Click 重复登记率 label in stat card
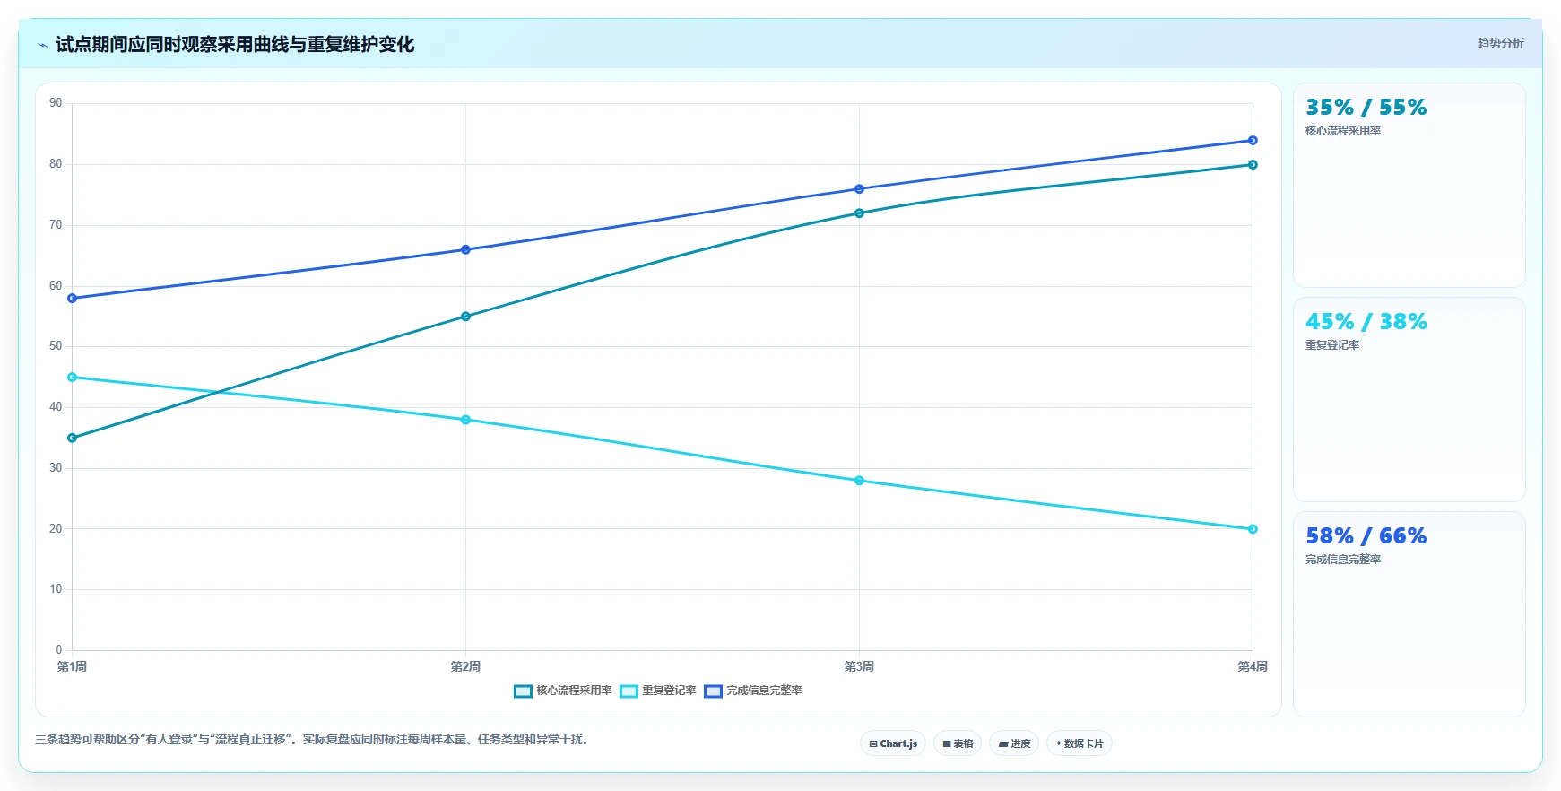 pyautogui.click(x=1332, y=345)
